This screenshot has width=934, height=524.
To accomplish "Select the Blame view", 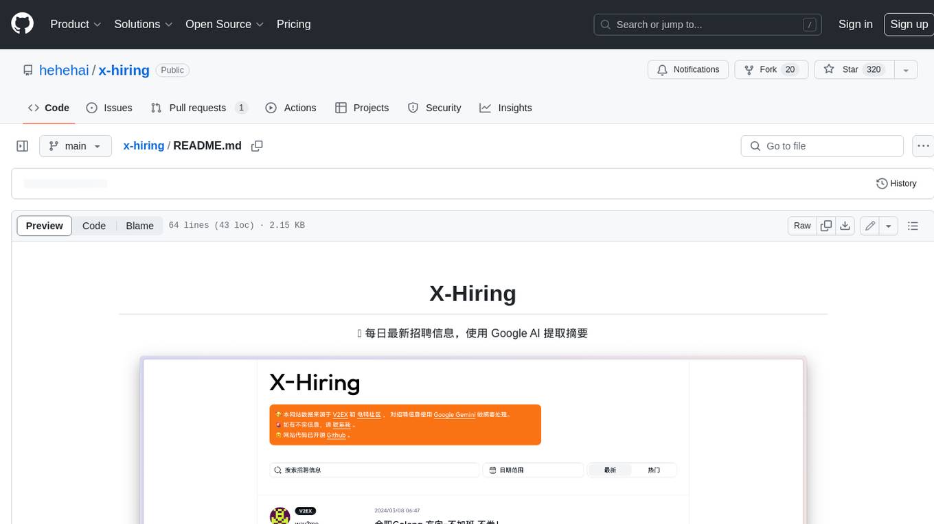I will pos(139,226).
